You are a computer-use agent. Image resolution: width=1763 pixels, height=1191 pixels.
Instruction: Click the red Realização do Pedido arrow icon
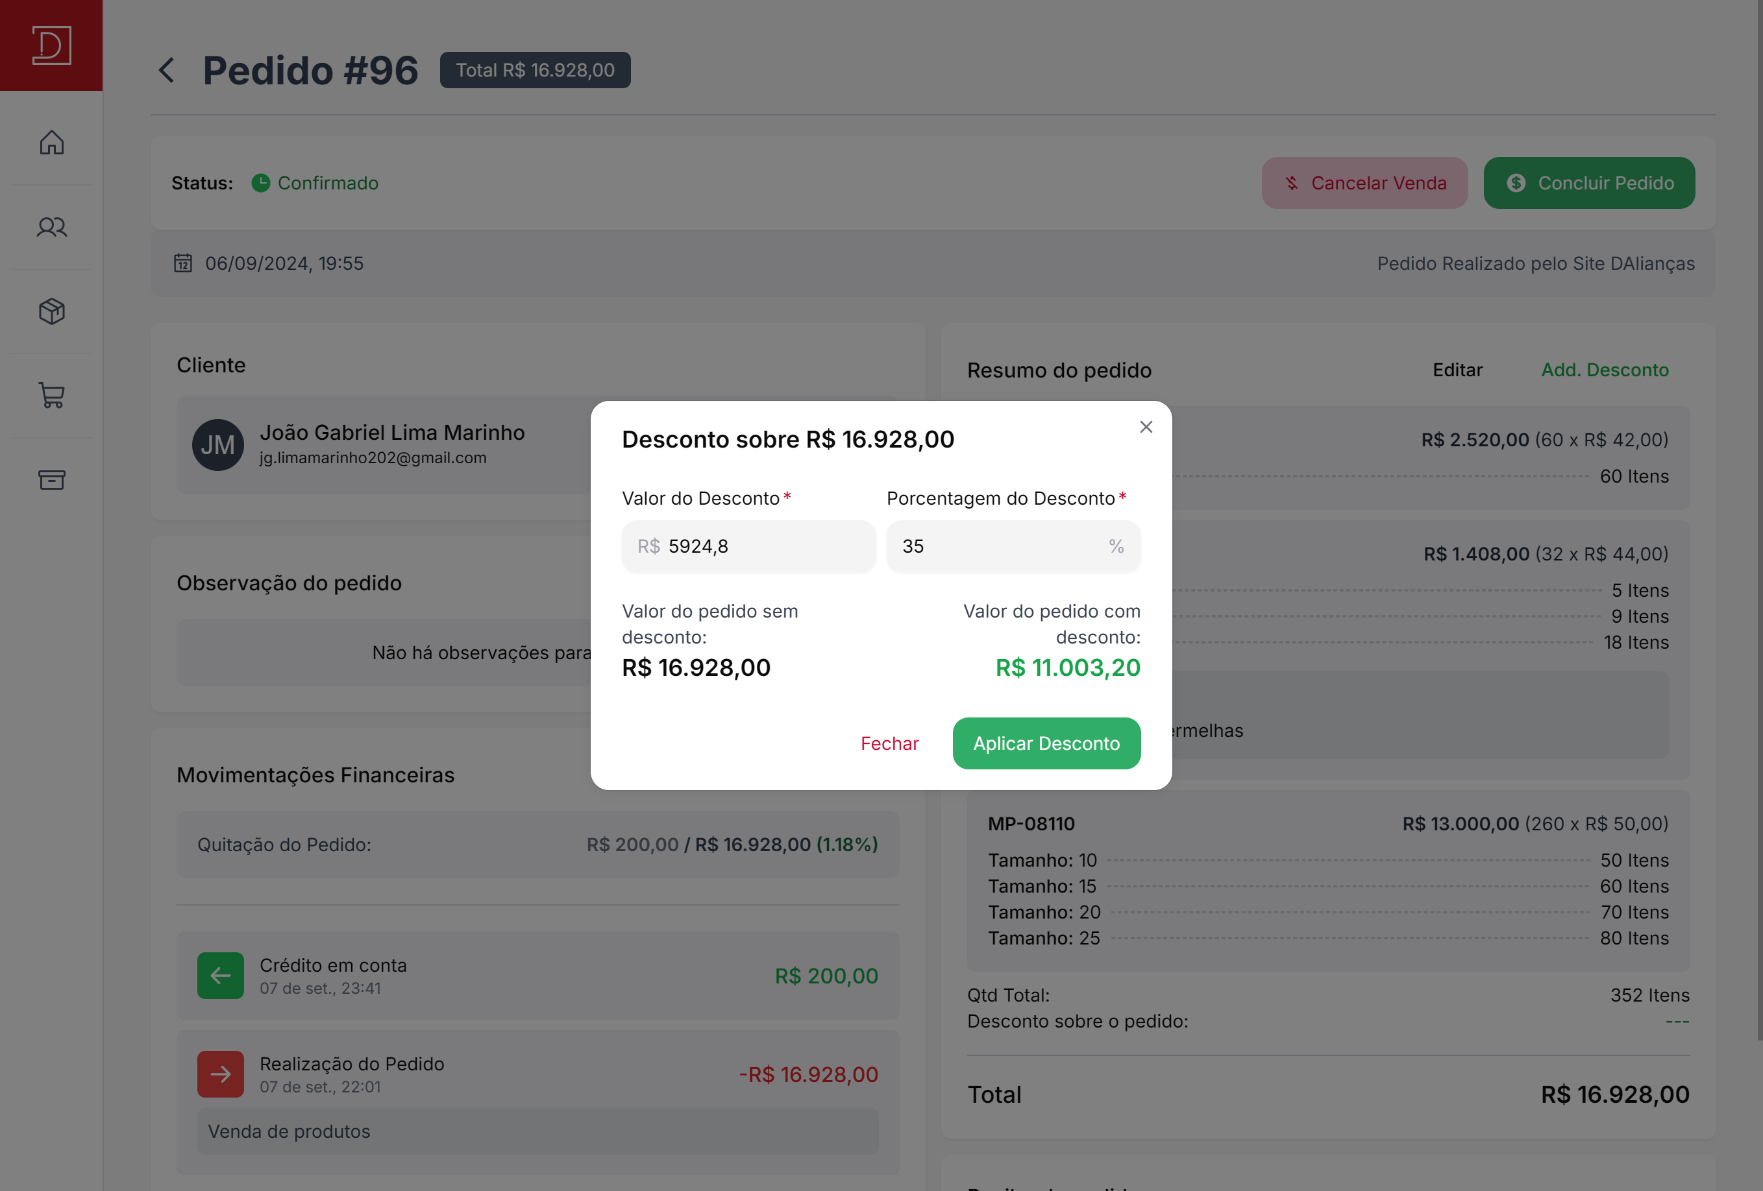pos(220,1074)
